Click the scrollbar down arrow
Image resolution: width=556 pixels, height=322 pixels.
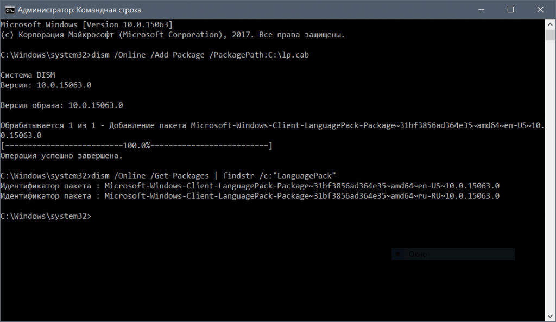pos(550,316)
